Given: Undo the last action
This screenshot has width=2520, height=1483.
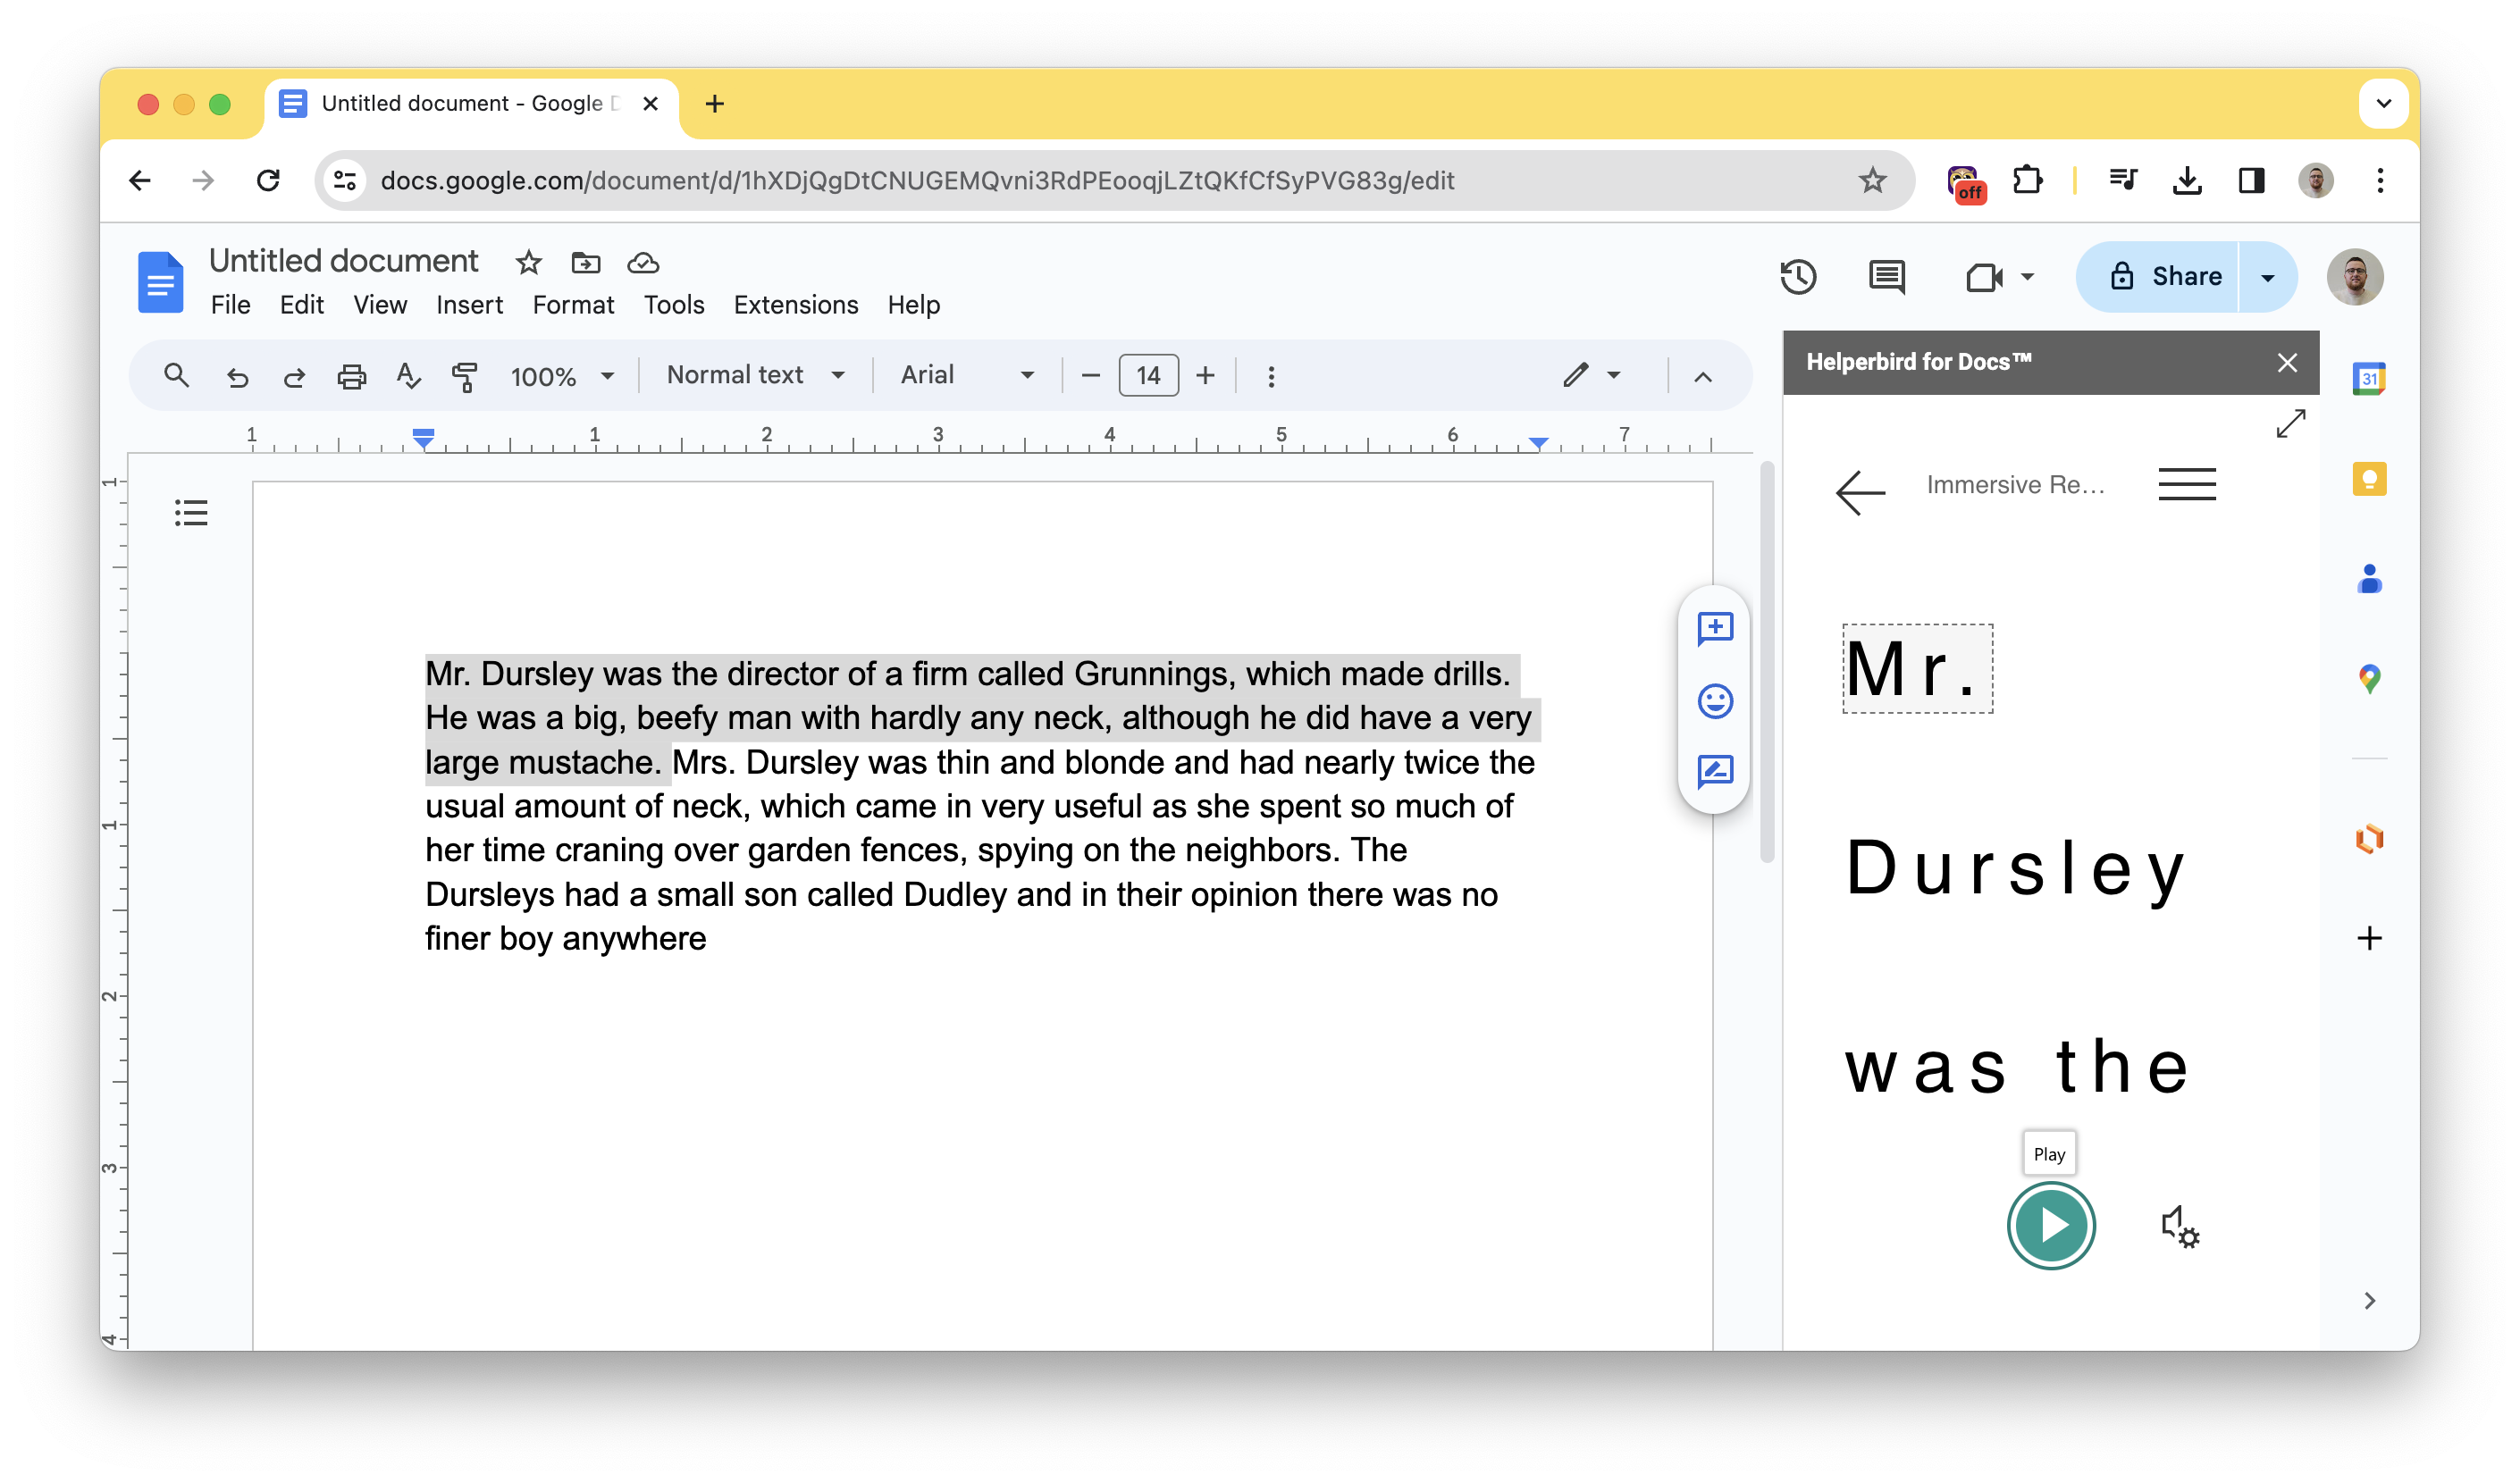Looking at the screenshot, I should coord(238,376).
